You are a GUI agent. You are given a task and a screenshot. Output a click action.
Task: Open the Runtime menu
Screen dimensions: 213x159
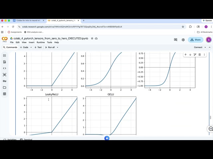point(41,42)
